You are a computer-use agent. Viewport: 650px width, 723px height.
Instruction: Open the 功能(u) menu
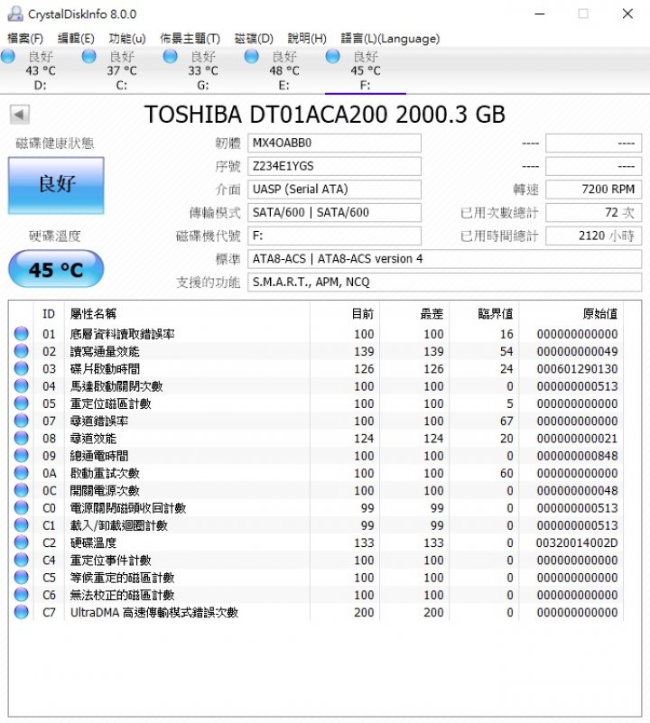127,38
